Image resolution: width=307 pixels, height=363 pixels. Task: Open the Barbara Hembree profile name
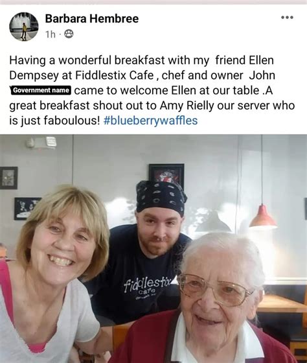[x=92, y=19]
